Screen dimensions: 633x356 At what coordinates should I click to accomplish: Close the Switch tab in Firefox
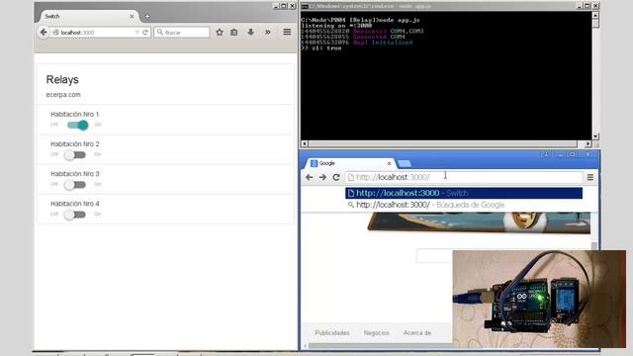[x=132, y=16]
